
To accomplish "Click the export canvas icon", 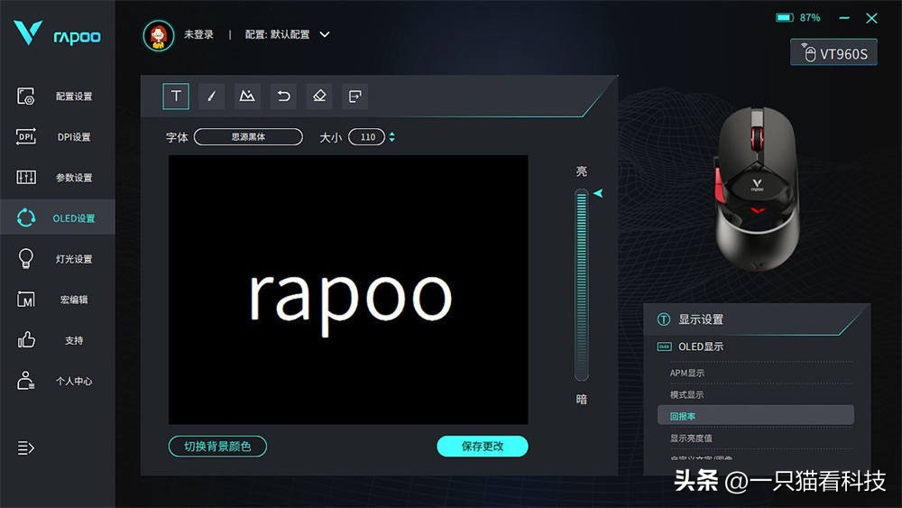I will 354,96.
